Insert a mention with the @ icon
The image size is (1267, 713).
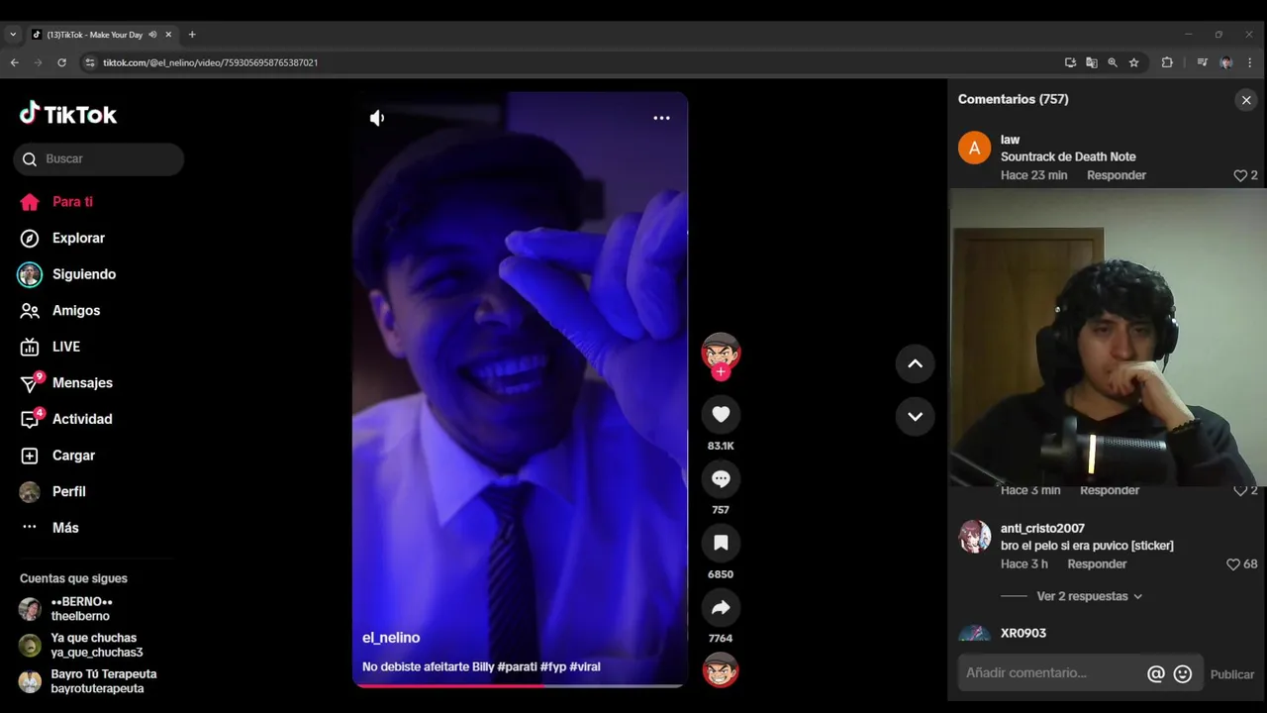pyautogui.click(x=1155, y=674)
